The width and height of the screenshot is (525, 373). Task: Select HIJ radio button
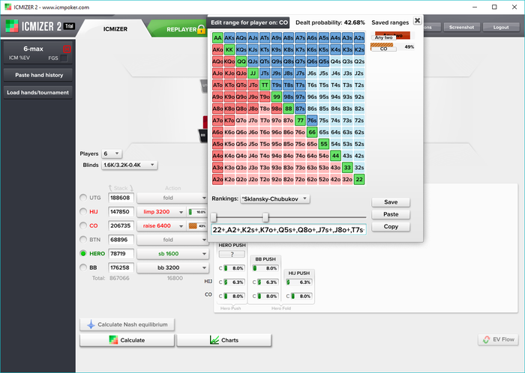tap(83, 211)
